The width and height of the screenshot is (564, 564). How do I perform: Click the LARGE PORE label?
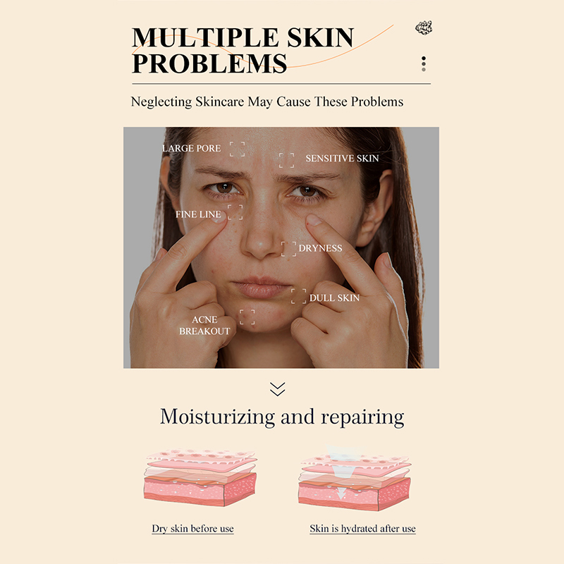coord(191,148)
